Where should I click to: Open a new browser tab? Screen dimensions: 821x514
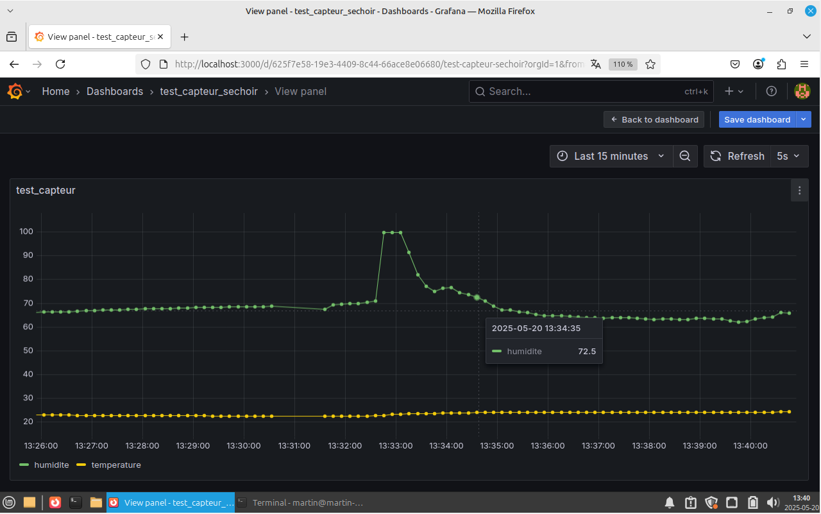tap(185, 37)
